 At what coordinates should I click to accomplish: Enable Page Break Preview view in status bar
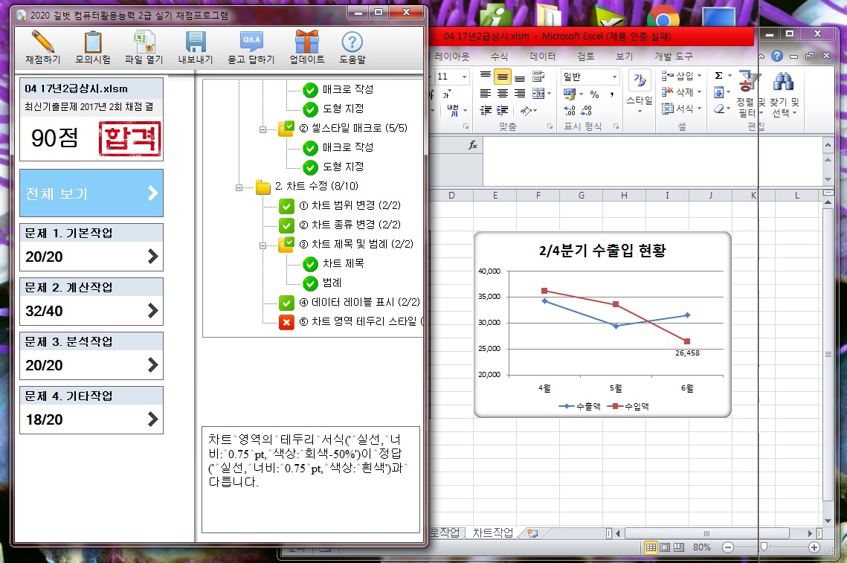677,547
